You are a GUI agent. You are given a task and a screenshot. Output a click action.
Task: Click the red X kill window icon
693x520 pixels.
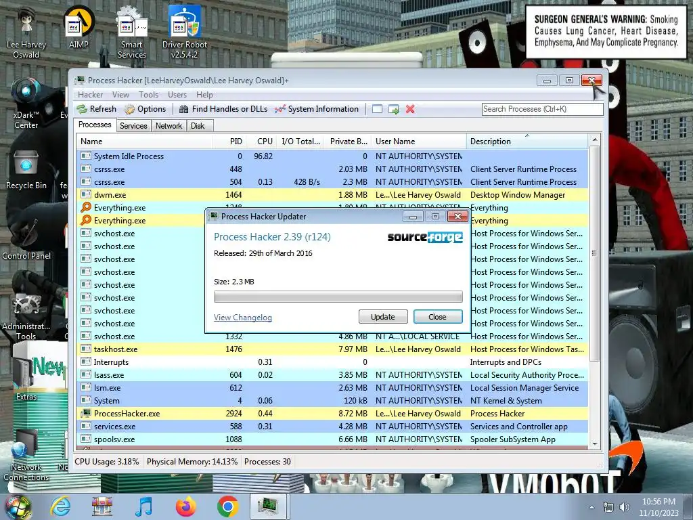point(410,109)
